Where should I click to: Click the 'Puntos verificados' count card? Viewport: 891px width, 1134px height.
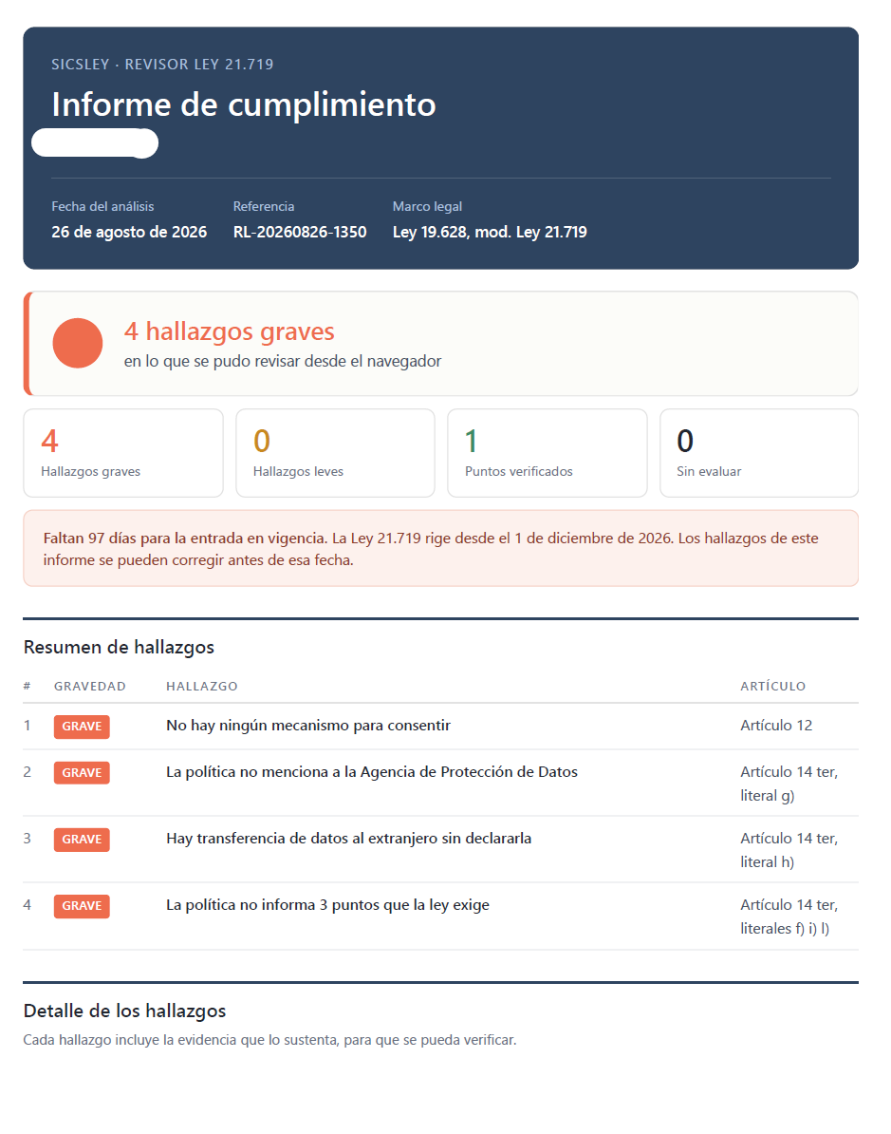point(547,453)
